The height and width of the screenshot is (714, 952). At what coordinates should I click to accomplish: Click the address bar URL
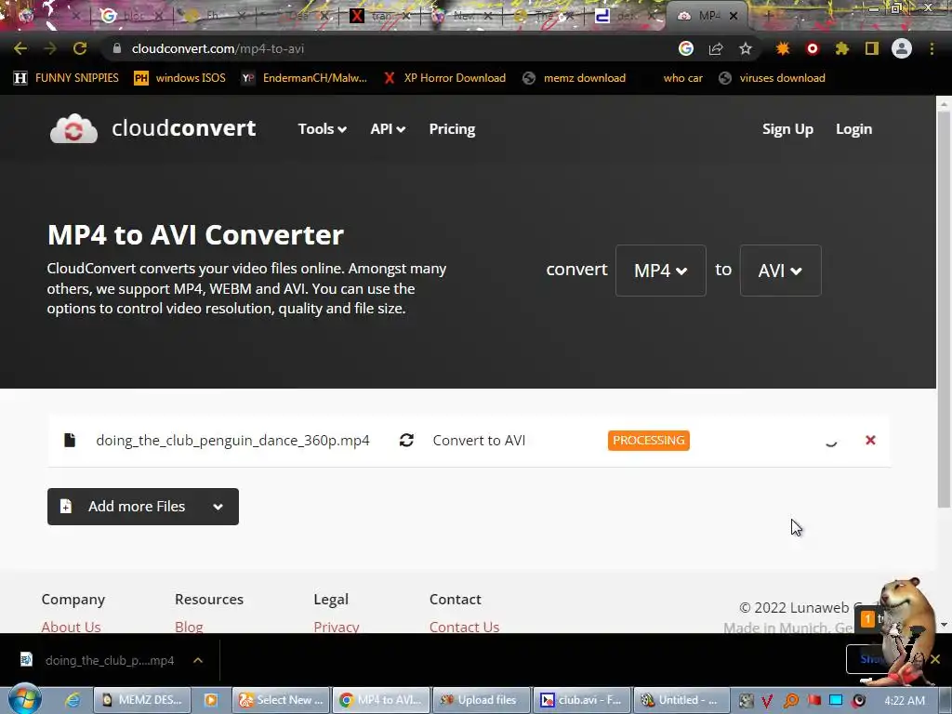(218, 48)
